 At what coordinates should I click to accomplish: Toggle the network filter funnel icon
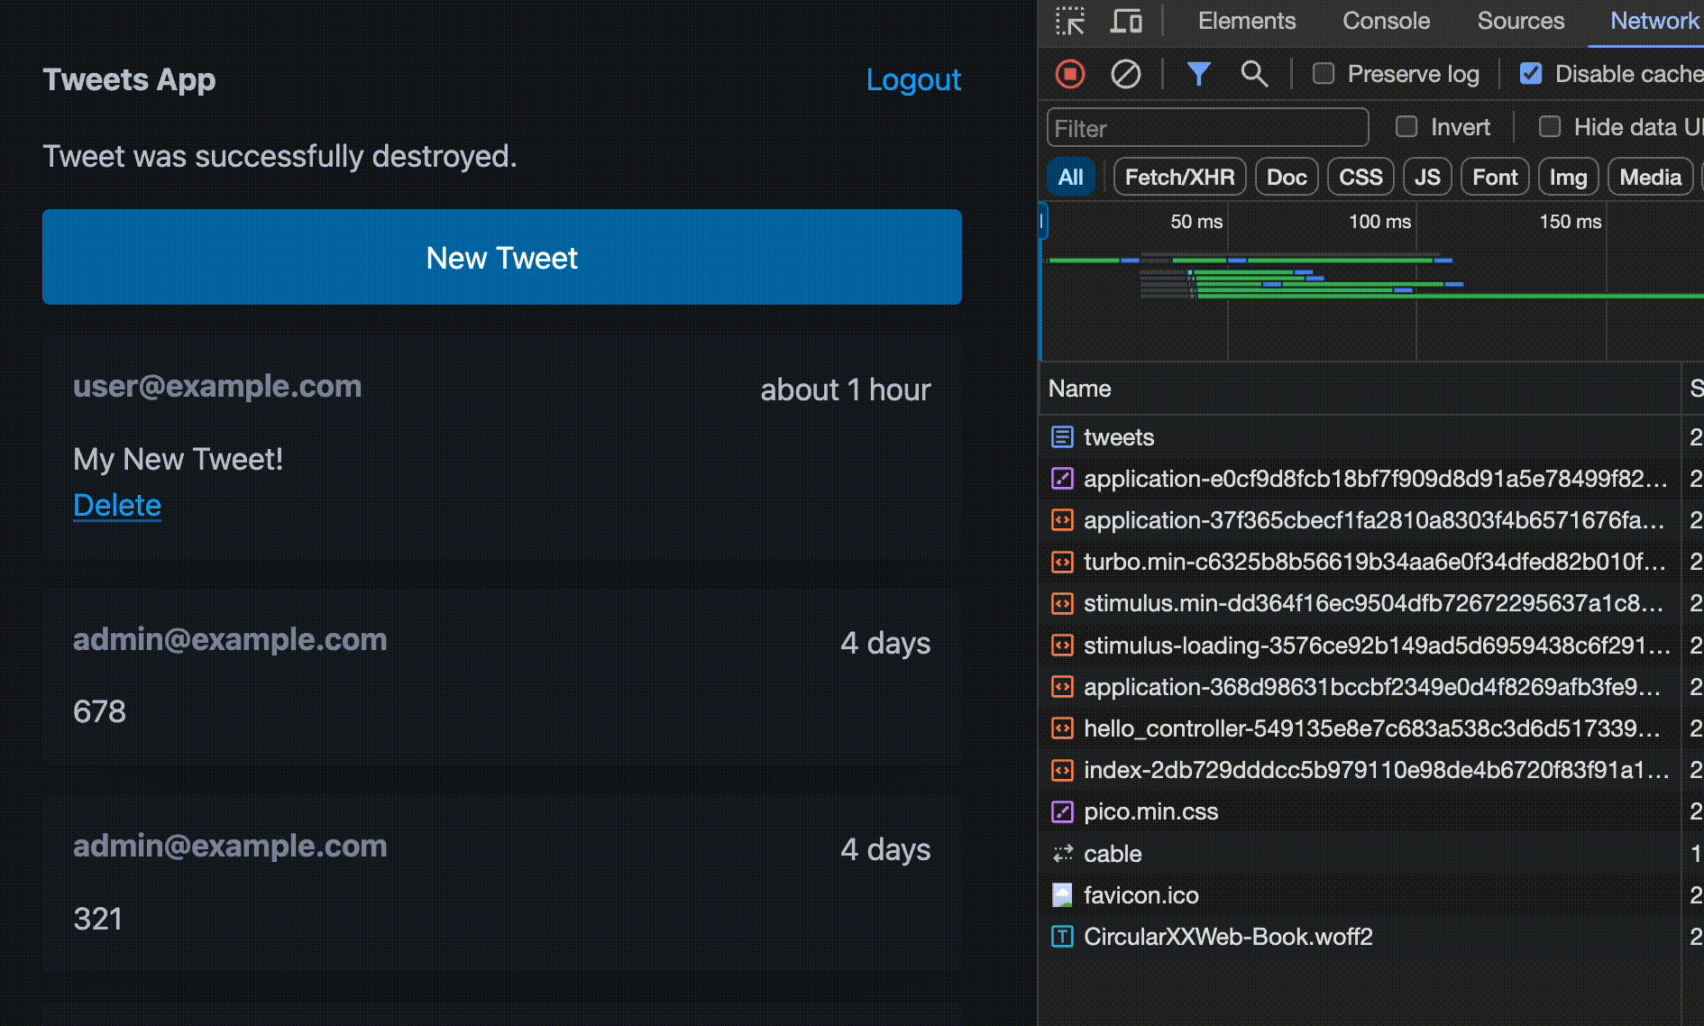(1198, 74)
